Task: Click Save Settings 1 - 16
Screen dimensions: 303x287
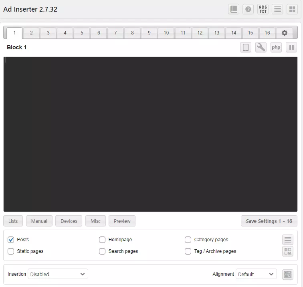Action: point(269,221)
